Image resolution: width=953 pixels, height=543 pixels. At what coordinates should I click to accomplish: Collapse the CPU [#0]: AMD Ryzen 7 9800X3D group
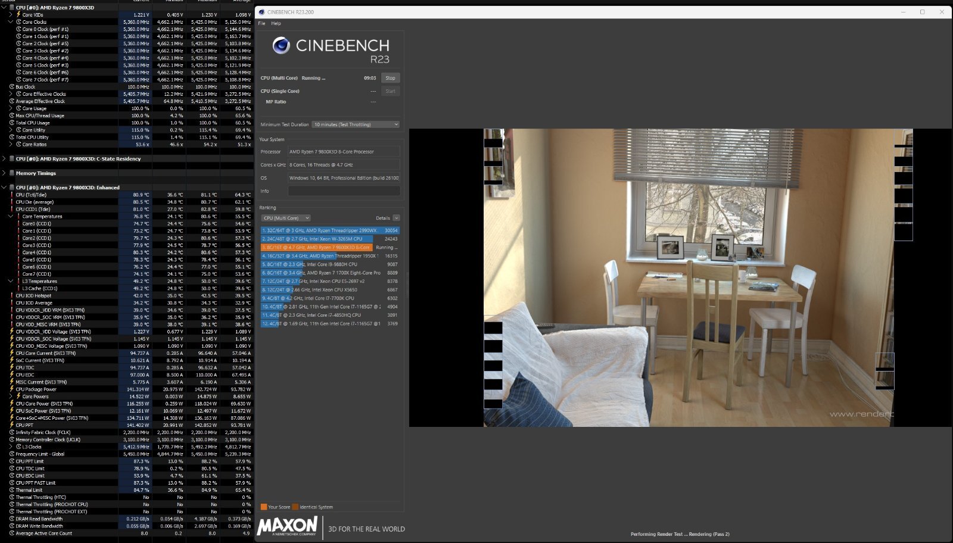(4, 8)
